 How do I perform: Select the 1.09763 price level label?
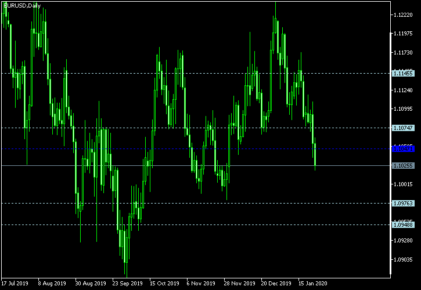pyautogui.click(x=403, y=204)
